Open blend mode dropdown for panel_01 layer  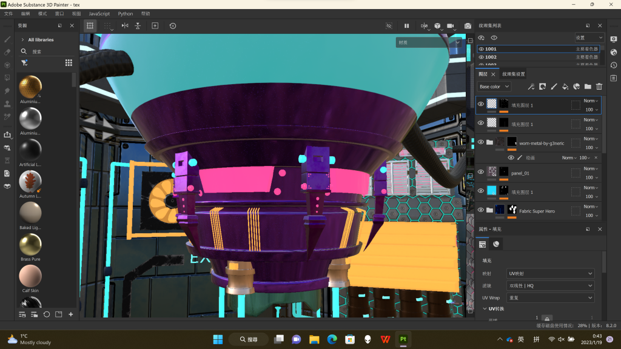[x=591, y=169]
